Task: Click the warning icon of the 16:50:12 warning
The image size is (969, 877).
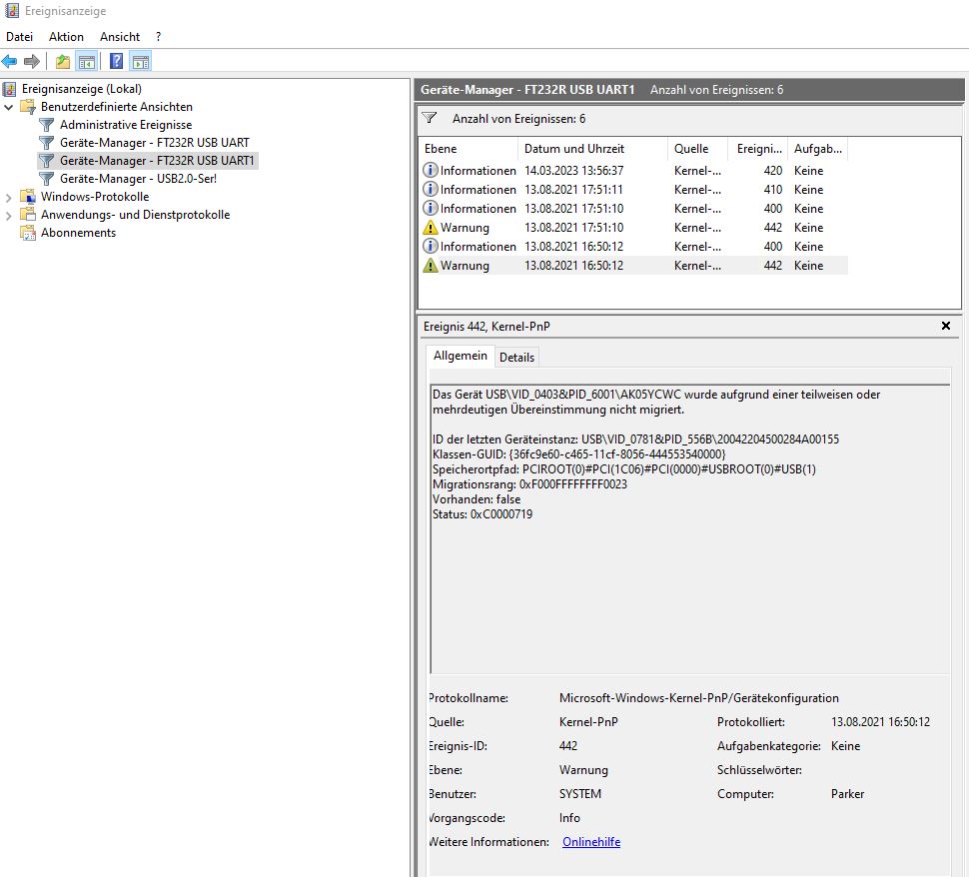Action: tap(431, 265)
